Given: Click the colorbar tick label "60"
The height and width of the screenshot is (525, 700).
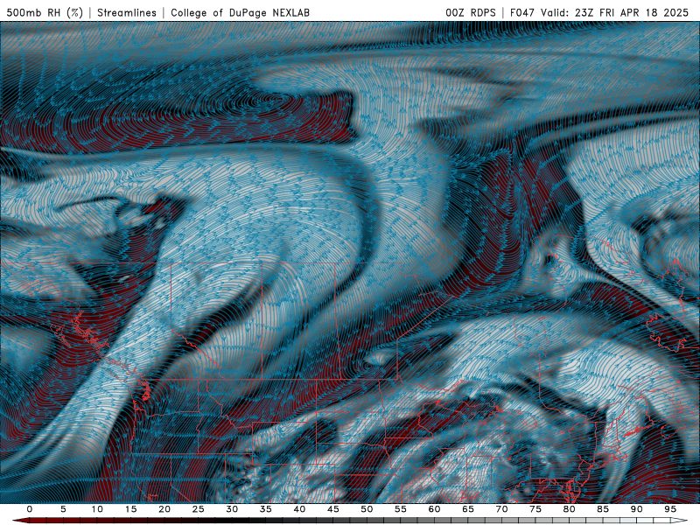Looking at the screenshot, I should 434,509.
